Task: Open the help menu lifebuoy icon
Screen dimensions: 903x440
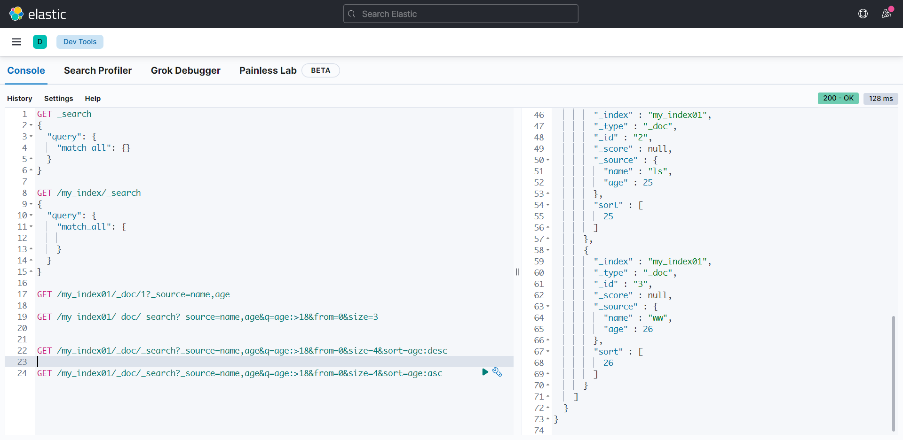Action: (863, 14)
